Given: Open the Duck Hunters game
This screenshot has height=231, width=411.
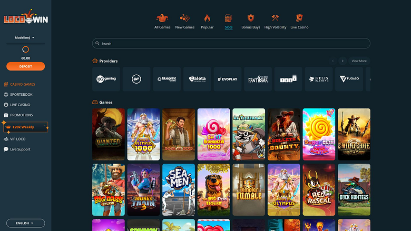Looking at the screenshot, I should [x=354, y=189].
